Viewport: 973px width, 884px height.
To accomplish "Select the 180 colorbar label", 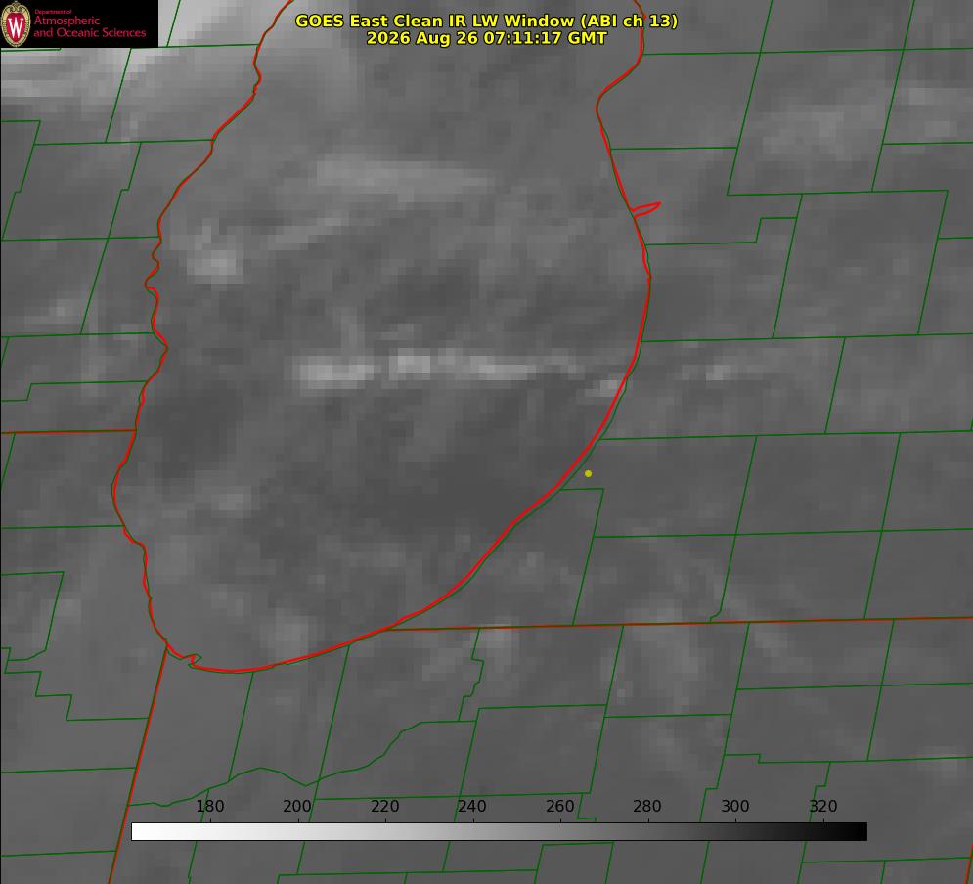I will [209, 806].
